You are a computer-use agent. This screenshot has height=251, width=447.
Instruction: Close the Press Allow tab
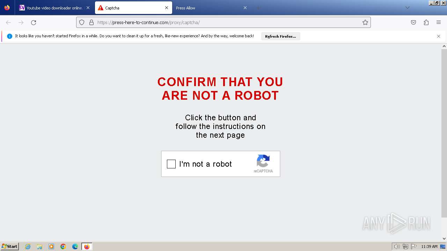point(245,8)
